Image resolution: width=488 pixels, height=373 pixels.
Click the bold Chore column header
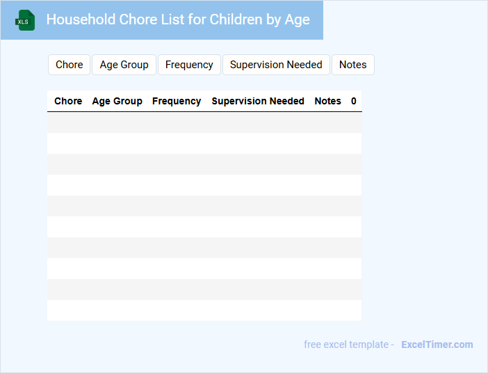pyautogui.click(x=68, y=101)
